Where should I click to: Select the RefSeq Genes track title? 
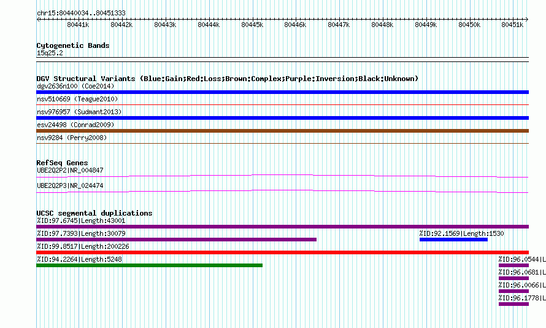pos(62,163)
